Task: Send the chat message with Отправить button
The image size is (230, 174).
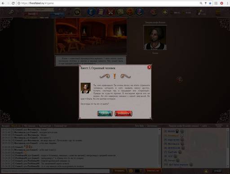Action: [119, 170]
